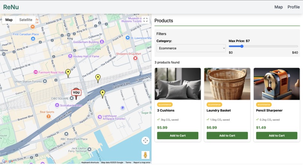Click parking icon near Cooper St
The width and height of the screenshot is (303, 165).
coord(122,107)
